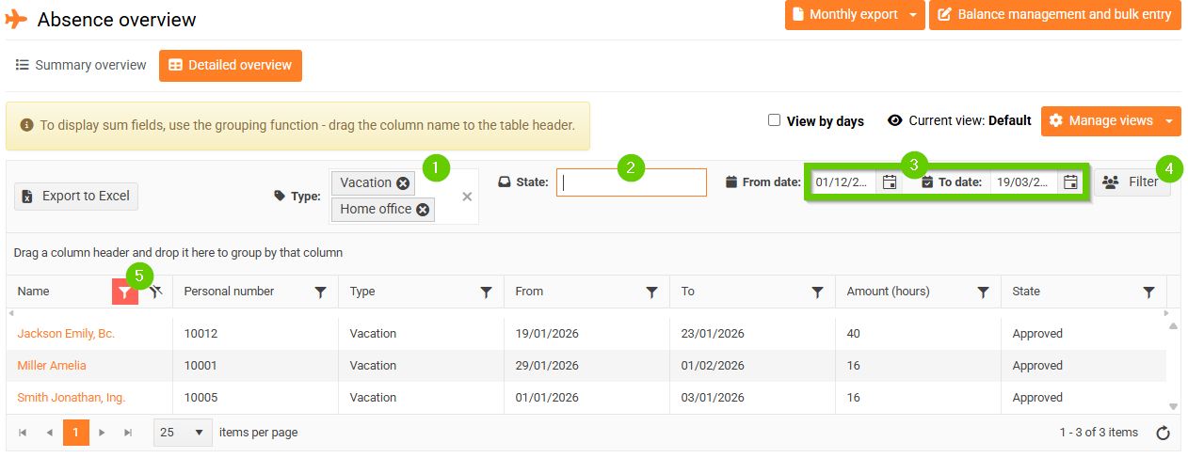Open the To date calendar picker
The height and width of the screenshot is (458, 1188).
point(1070,182)
